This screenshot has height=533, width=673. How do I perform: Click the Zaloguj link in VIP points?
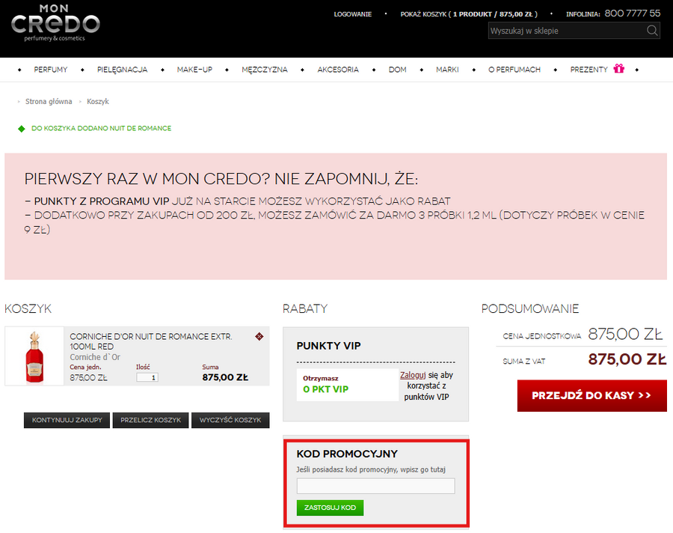[412, 375]
